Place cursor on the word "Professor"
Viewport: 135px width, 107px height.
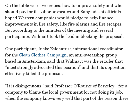click(x=63, y=86)
